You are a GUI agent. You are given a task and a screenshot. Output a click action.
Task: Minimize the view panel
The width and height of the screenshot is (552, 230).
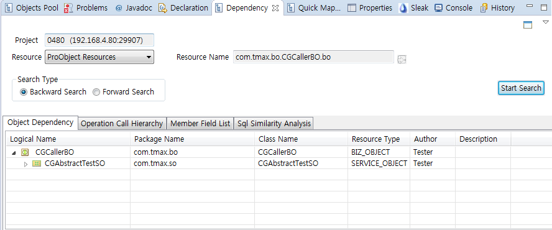coord(529,6)
